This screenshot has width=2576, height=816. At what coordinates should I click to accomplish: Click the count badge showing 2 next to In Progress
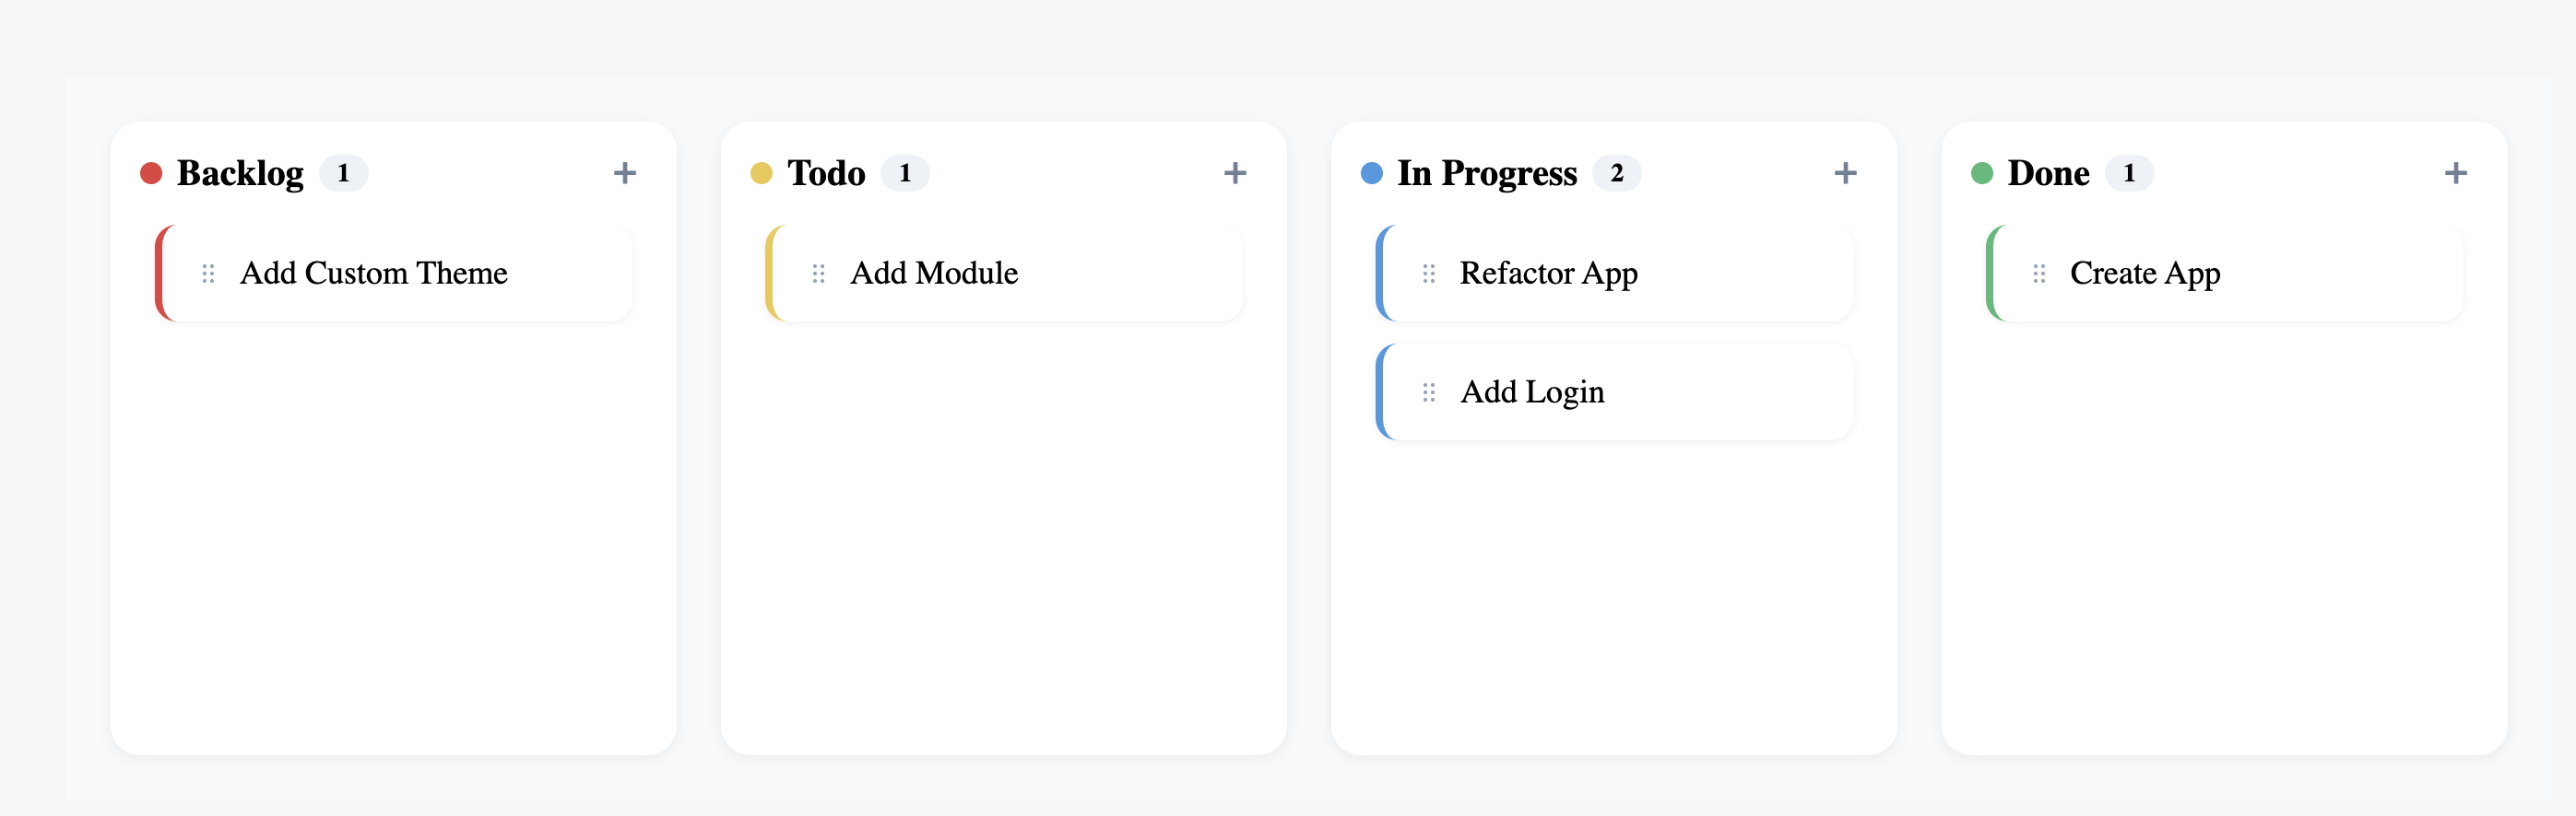coord(1618,172)
